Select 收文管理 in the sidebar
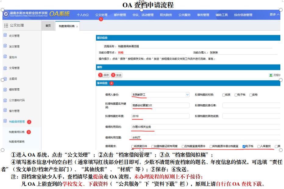 (14, 36)
